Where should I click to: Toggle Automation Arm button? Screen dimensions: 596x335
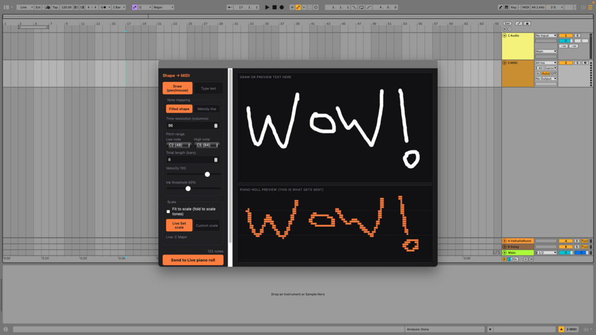[298, 7]
